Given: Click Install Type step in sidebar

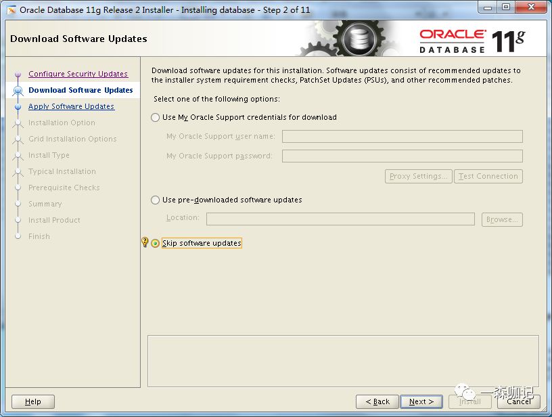Looking at the screenshot, I should click(x=49, y=155).
